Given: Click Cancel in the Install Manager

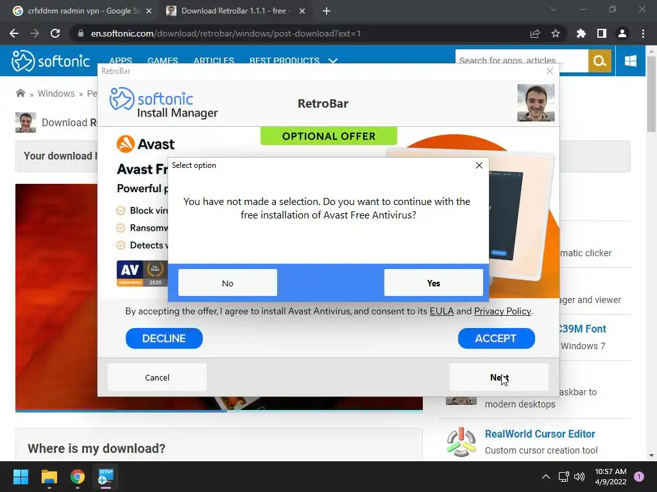Looking at the screenshot, I should click(157, 377).
